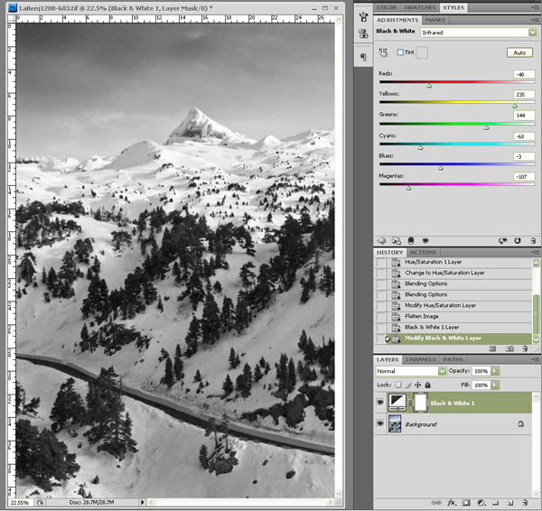Image resolution: width=542 pixels, height=511 pixels.
Task: Open Clone Source panel icon in dock
Action: tap(363, 33)
